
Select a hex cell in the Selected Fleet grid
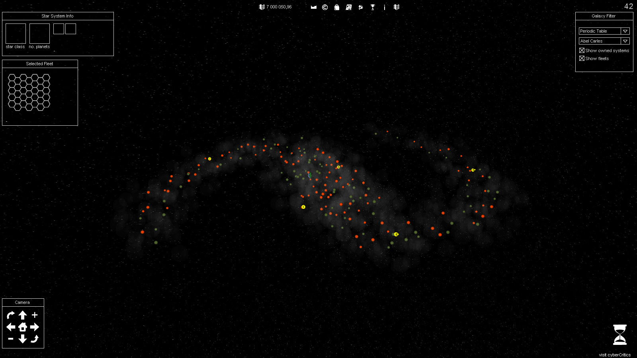[29, 92]
